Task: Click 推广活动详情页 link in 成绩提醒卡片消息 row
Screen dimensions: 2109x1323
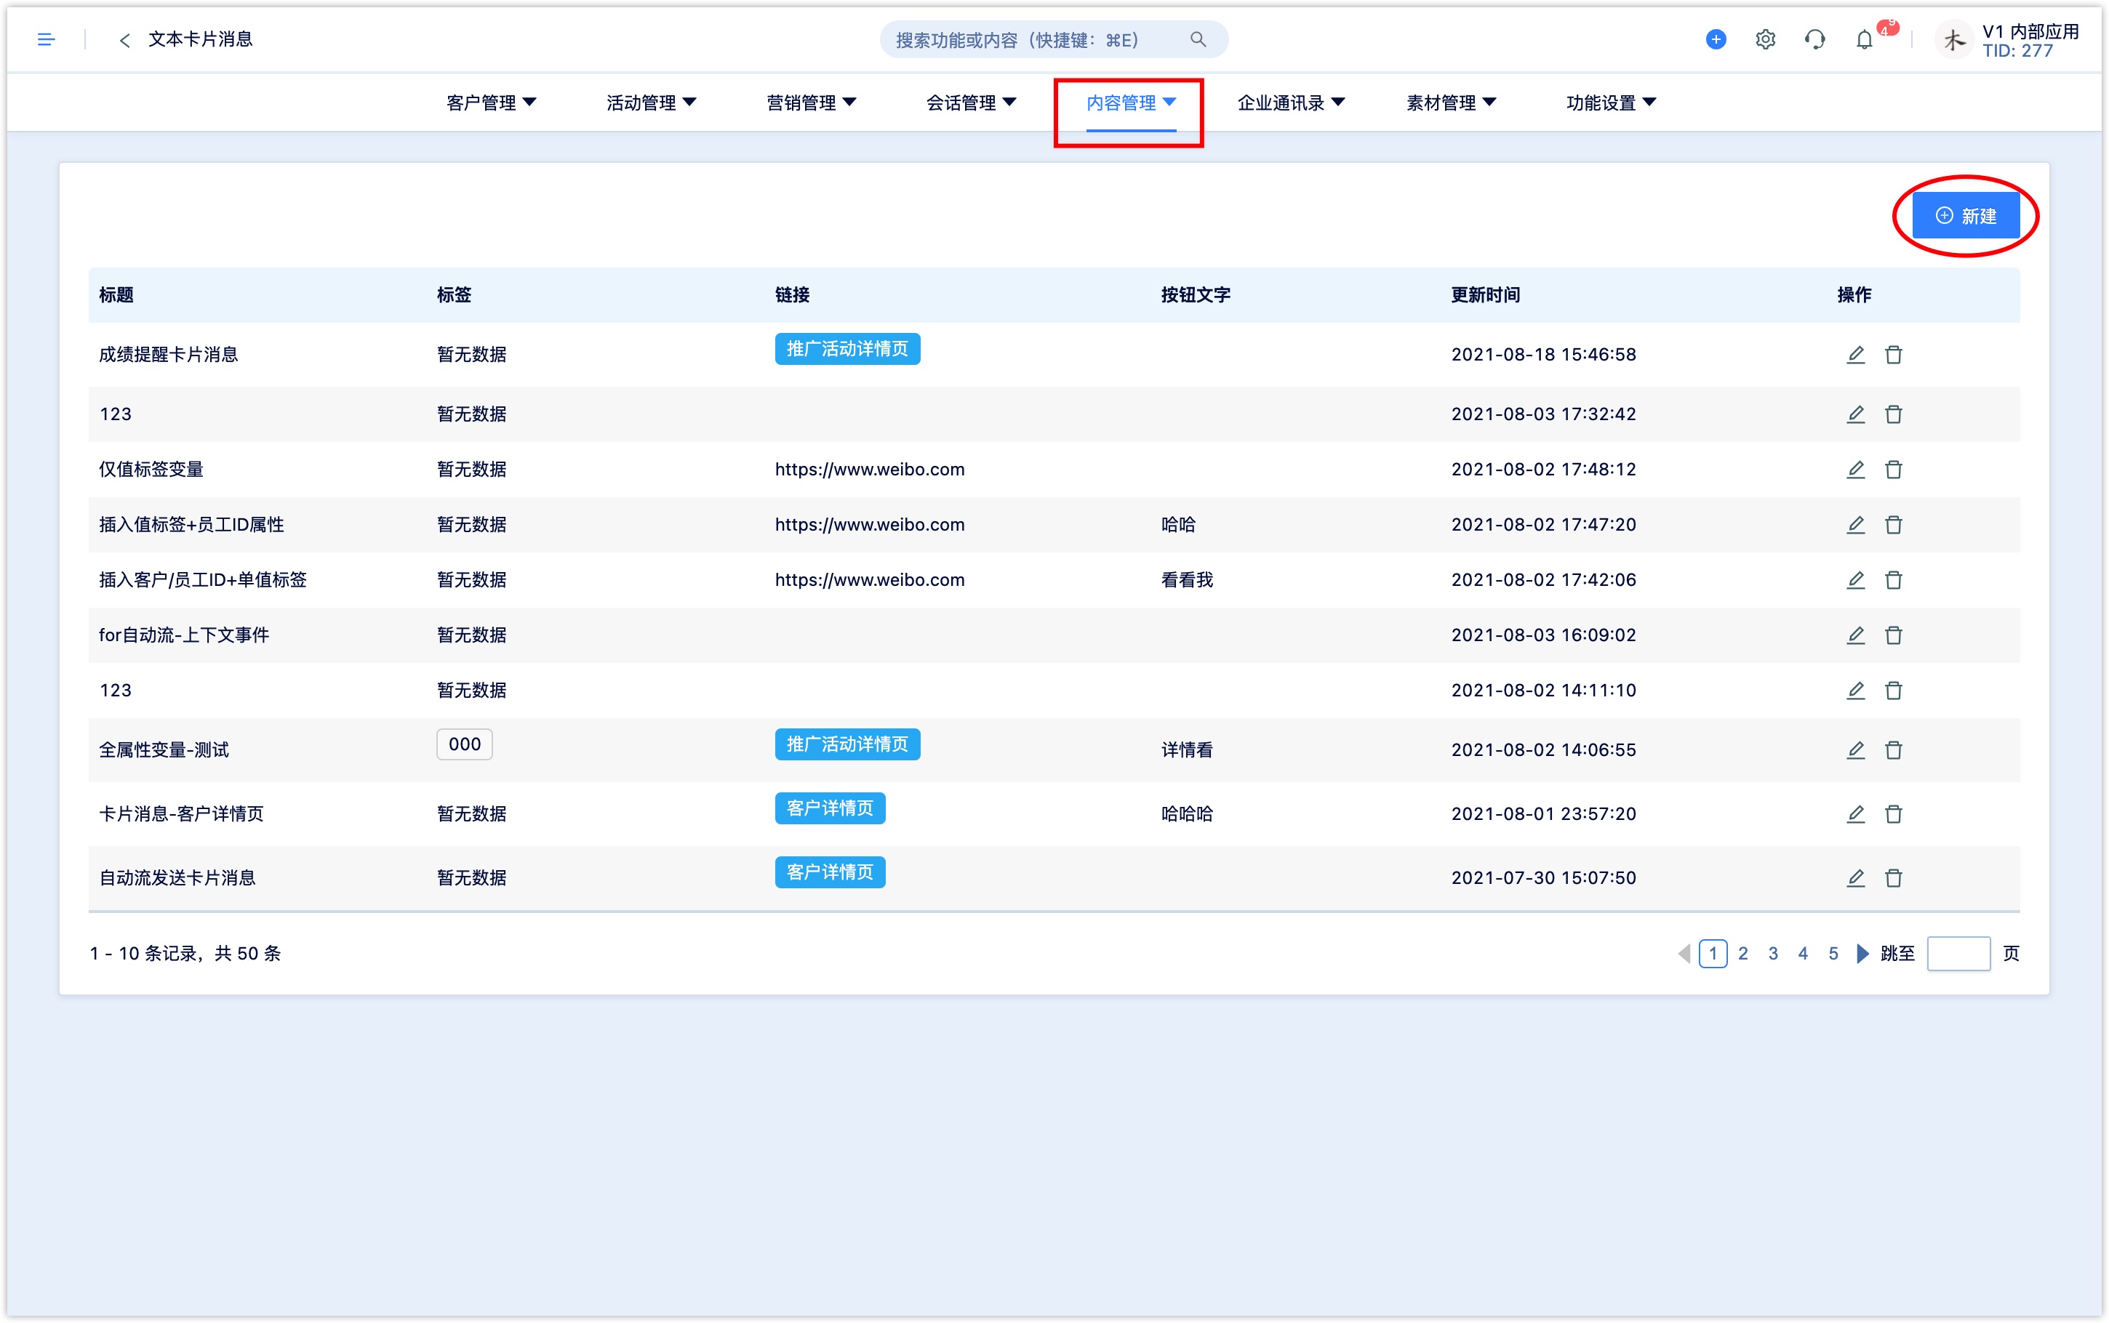Action: (847, 348)
